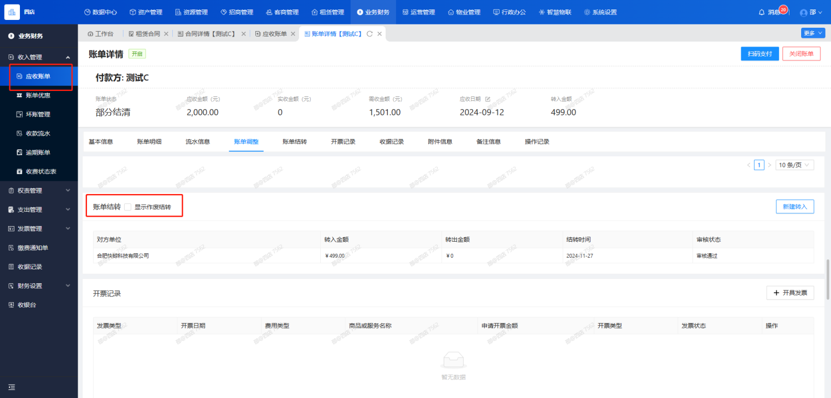Open the 招商管理 top menu
This screenshot has width=831, height=398.
(237, 12)
